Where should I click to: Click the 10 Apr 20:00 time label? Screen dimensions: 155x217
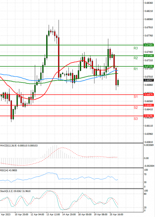pos(21,214)
